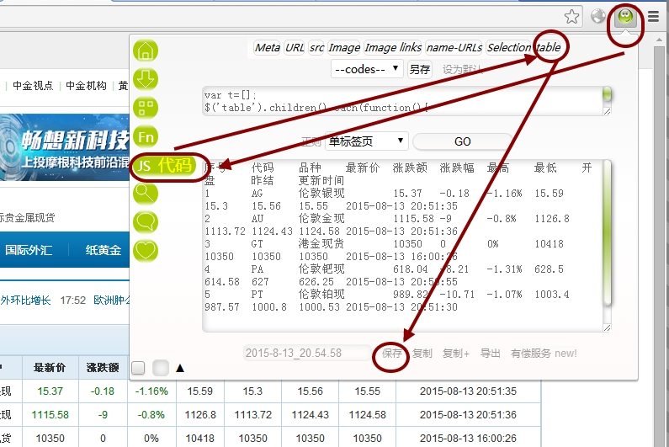Click the 导出 export link
Screen dimensions: 669x447
pos(491,354)
